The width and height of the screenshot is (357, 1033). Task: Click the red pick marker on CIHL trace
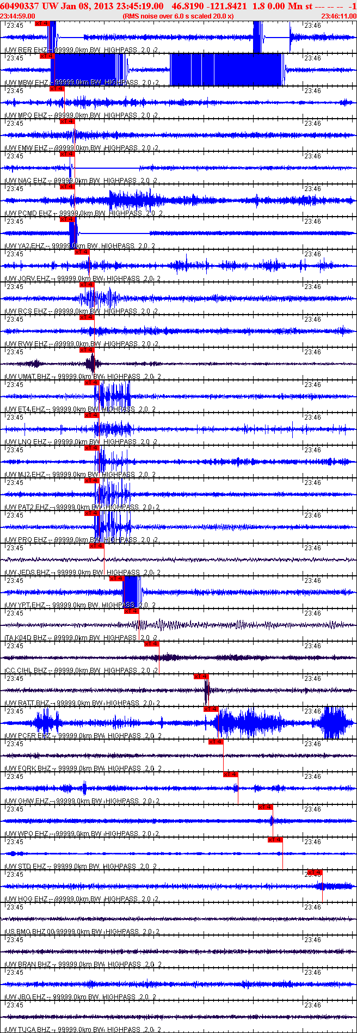(152, 644)
